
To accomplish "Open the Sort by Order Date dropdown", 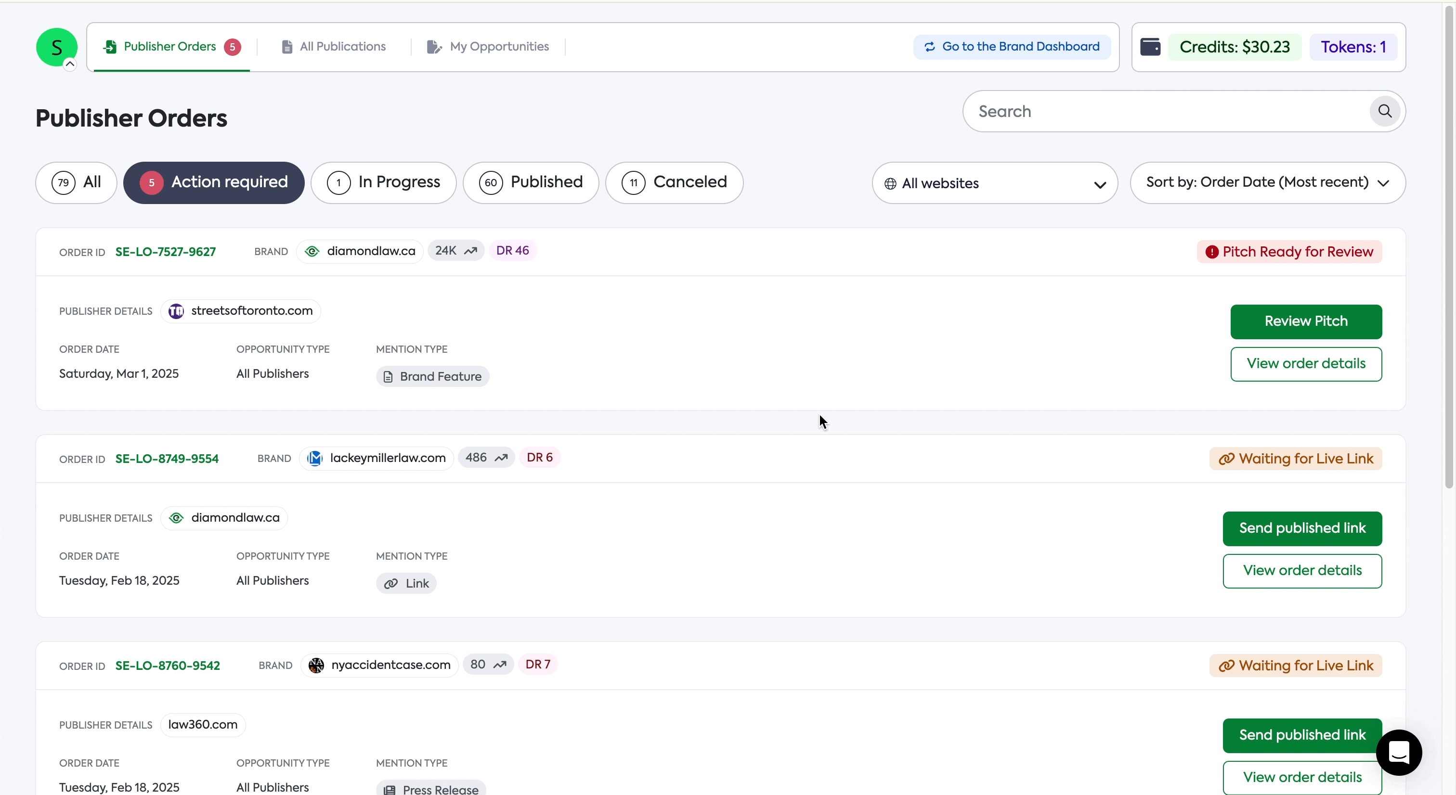I will tap(1268, 182).
